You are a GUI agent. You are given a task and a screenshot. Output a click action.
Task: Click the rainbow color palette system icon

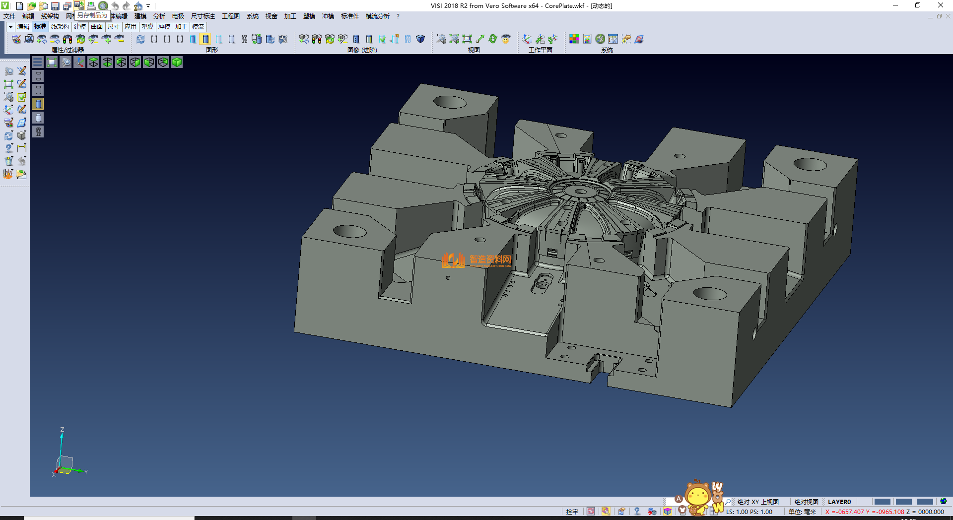click(x=574, y=39)
